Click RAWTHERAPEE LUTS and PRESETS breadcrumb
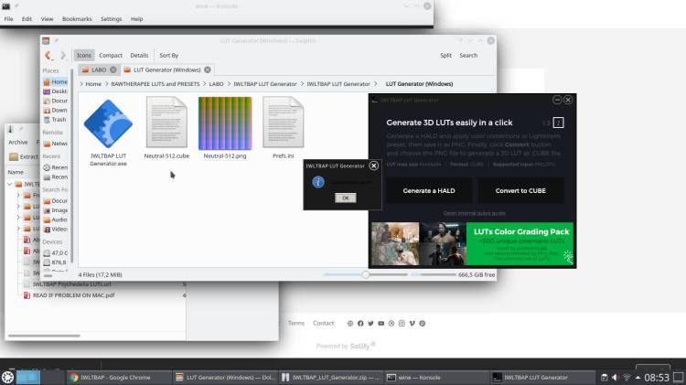This screenshot has width=686, height=385. coord(155,84)
